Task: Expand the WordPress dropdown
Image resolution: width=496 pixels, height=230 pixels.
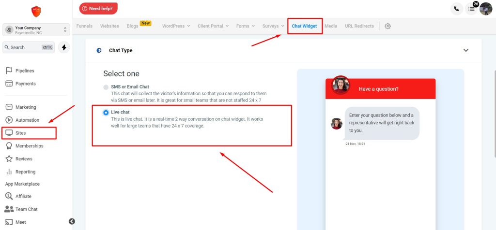Action: coord(176,26)
